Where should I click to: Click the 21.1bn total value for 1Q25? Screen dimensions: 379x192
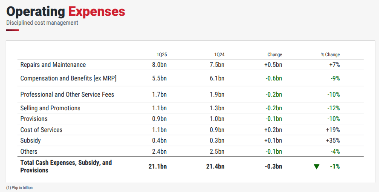tap(157, 166)
